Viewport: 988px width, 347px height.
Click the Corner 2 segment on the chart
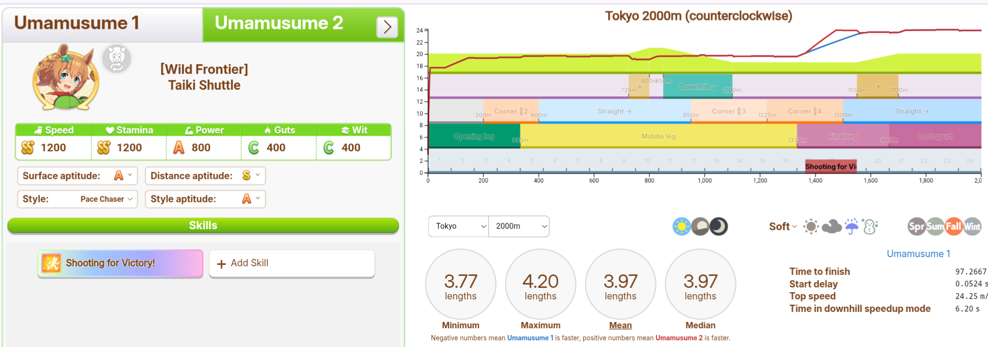(511, 111)
